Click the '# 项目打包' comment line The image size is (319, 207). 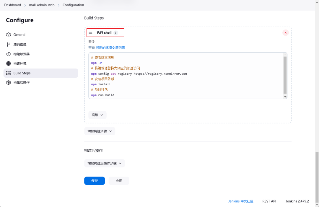pyautogui.click(x=99, y=89)
